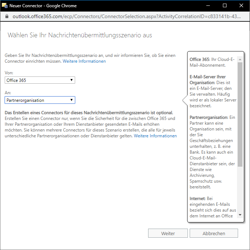Click the URL text in the address bar
Viewport: 250px width, 250px height.
pyautogui.click(x=126, y=16)
